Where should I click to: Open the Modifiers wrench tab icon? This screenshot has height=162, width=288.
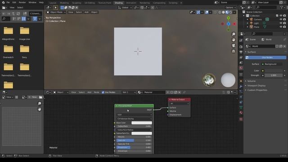coord(241,86)
